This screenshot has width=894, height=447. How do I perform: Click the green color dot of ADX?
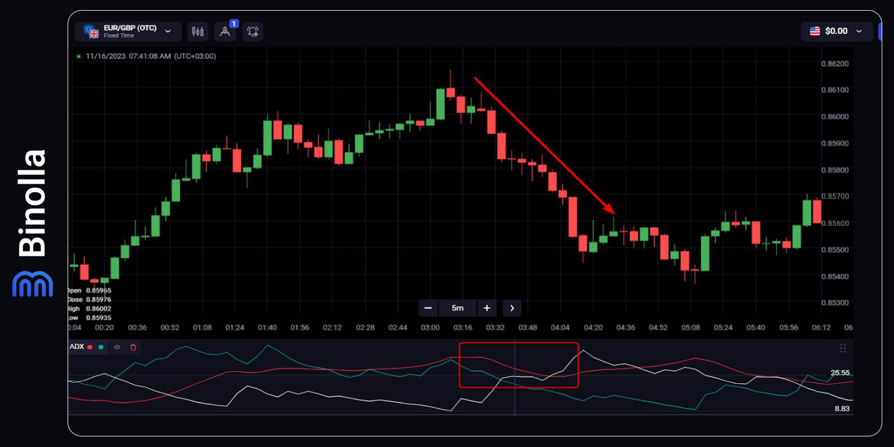coord(101,347)
